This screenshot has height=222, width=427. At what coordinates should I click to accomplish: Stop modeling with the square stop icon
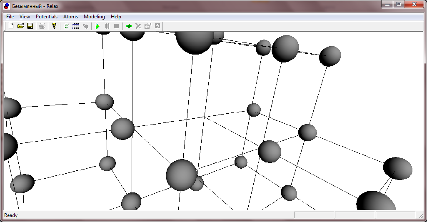(x=116, y=26)
